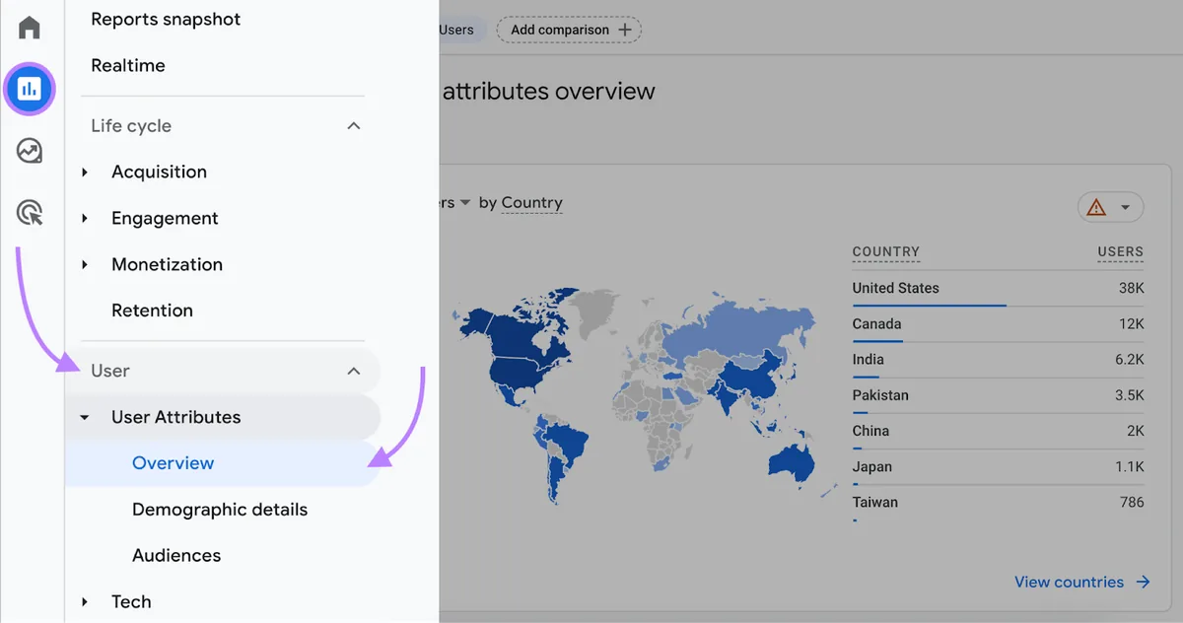The height and width of the screenshot is (623, 1183).
Task: Click the COUNTRY column header
Action: (886, 251)
